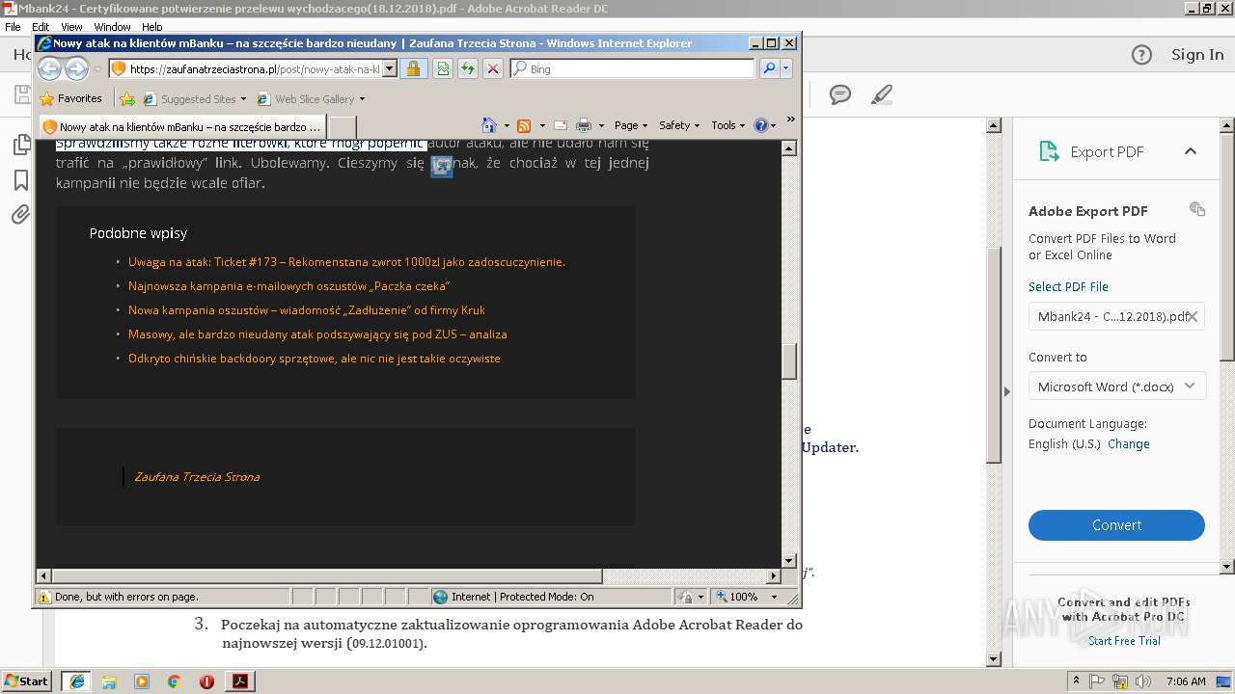Change the document language
The image size is (1235, 694).
[x=1129, y=444]
